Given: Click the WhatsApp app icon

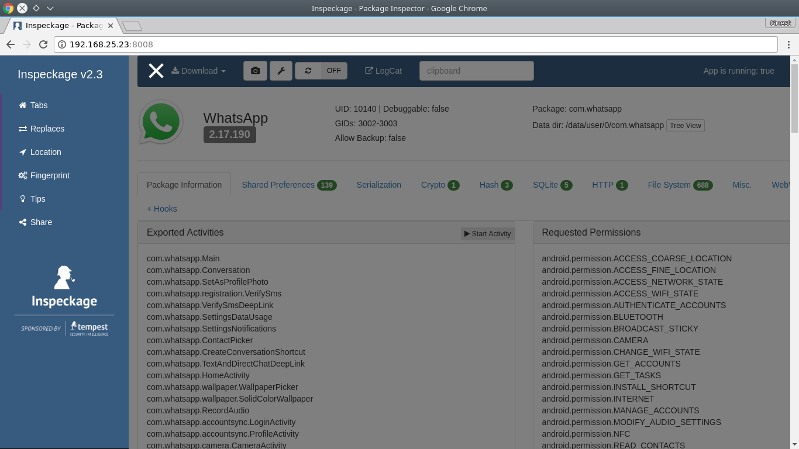Looking at the screenshot, I should tap(161, 122).
